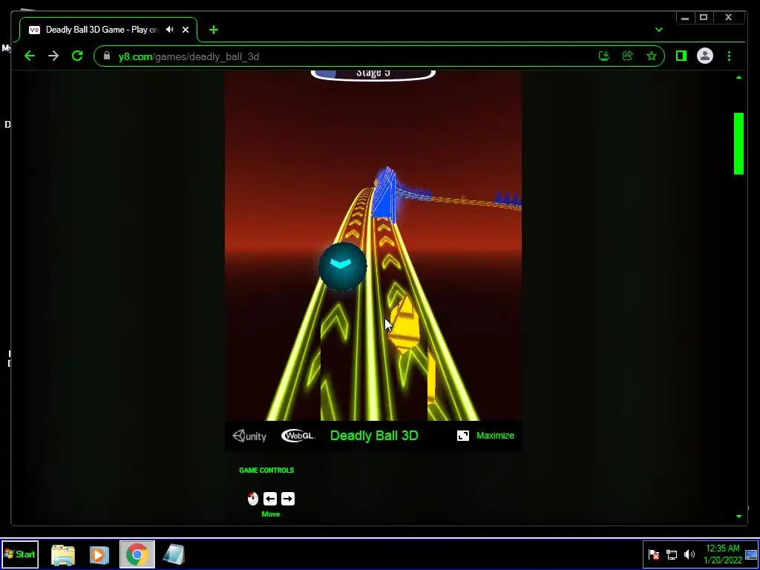The width and height of the screenshot is (760, 570).
Task: Share this page via the share icon
Action: pos(628,56)
